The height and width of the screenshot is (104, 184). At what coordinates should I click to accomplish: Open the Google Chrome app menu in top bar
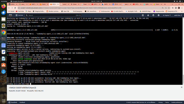coord(17,1)
